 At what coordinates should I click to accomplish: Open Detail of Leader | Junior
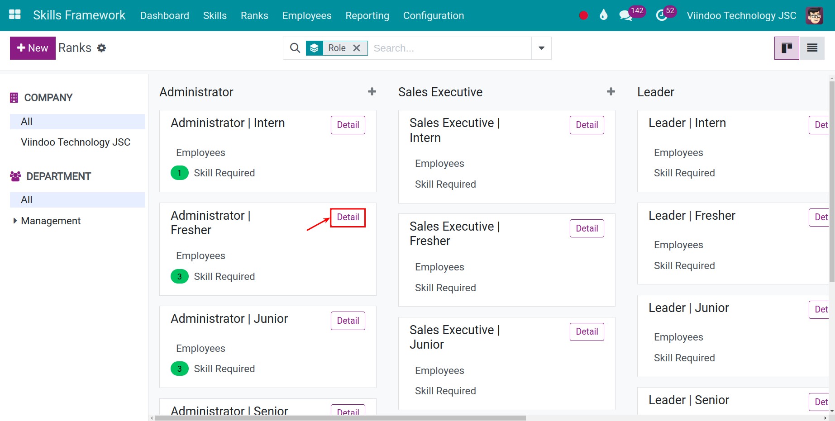click(x=819, y=309)
